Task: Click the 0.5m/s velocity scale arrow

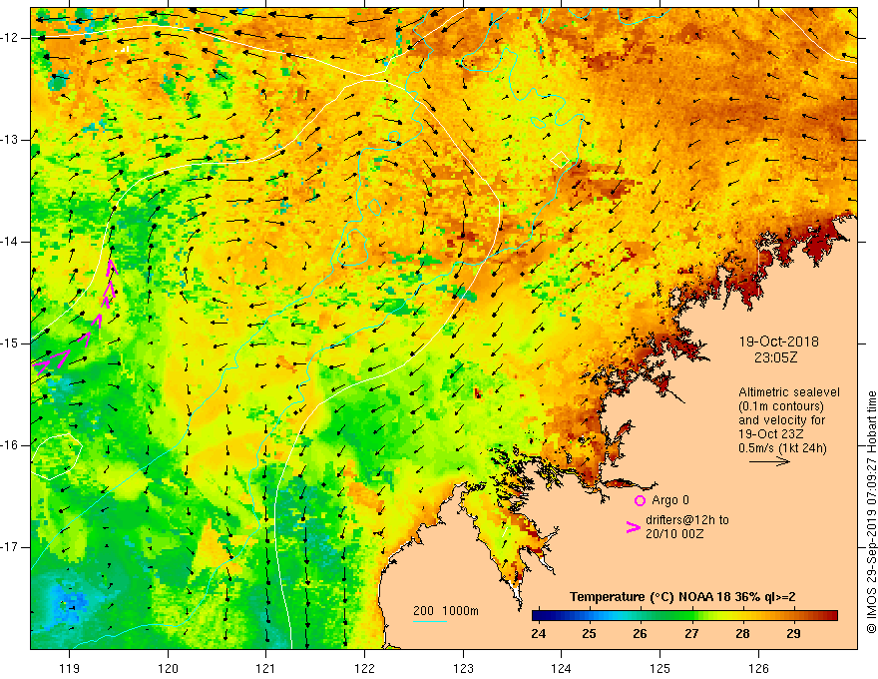Action: click(x=769, y=461)
